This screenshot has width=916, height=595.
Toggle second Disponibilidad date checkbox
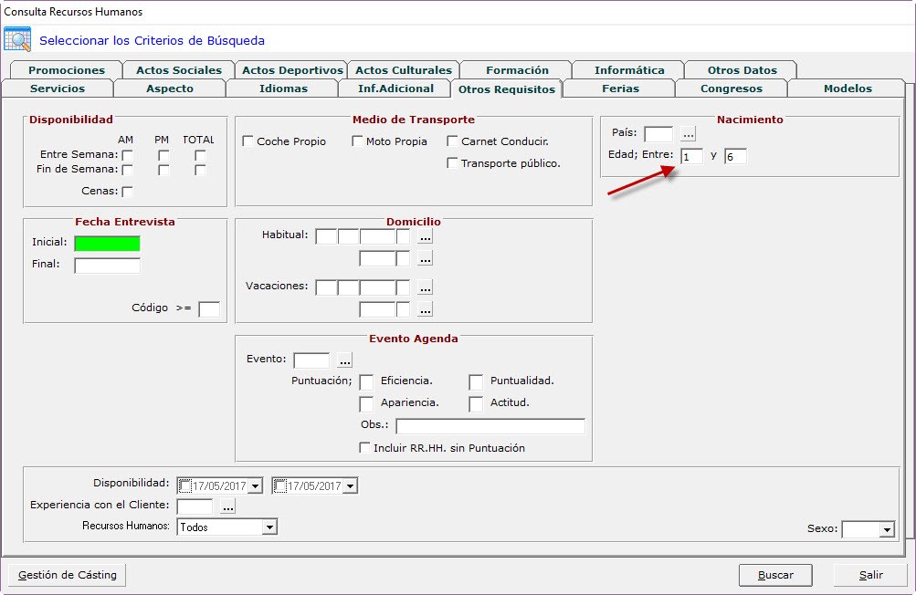(x=279, y=485)
